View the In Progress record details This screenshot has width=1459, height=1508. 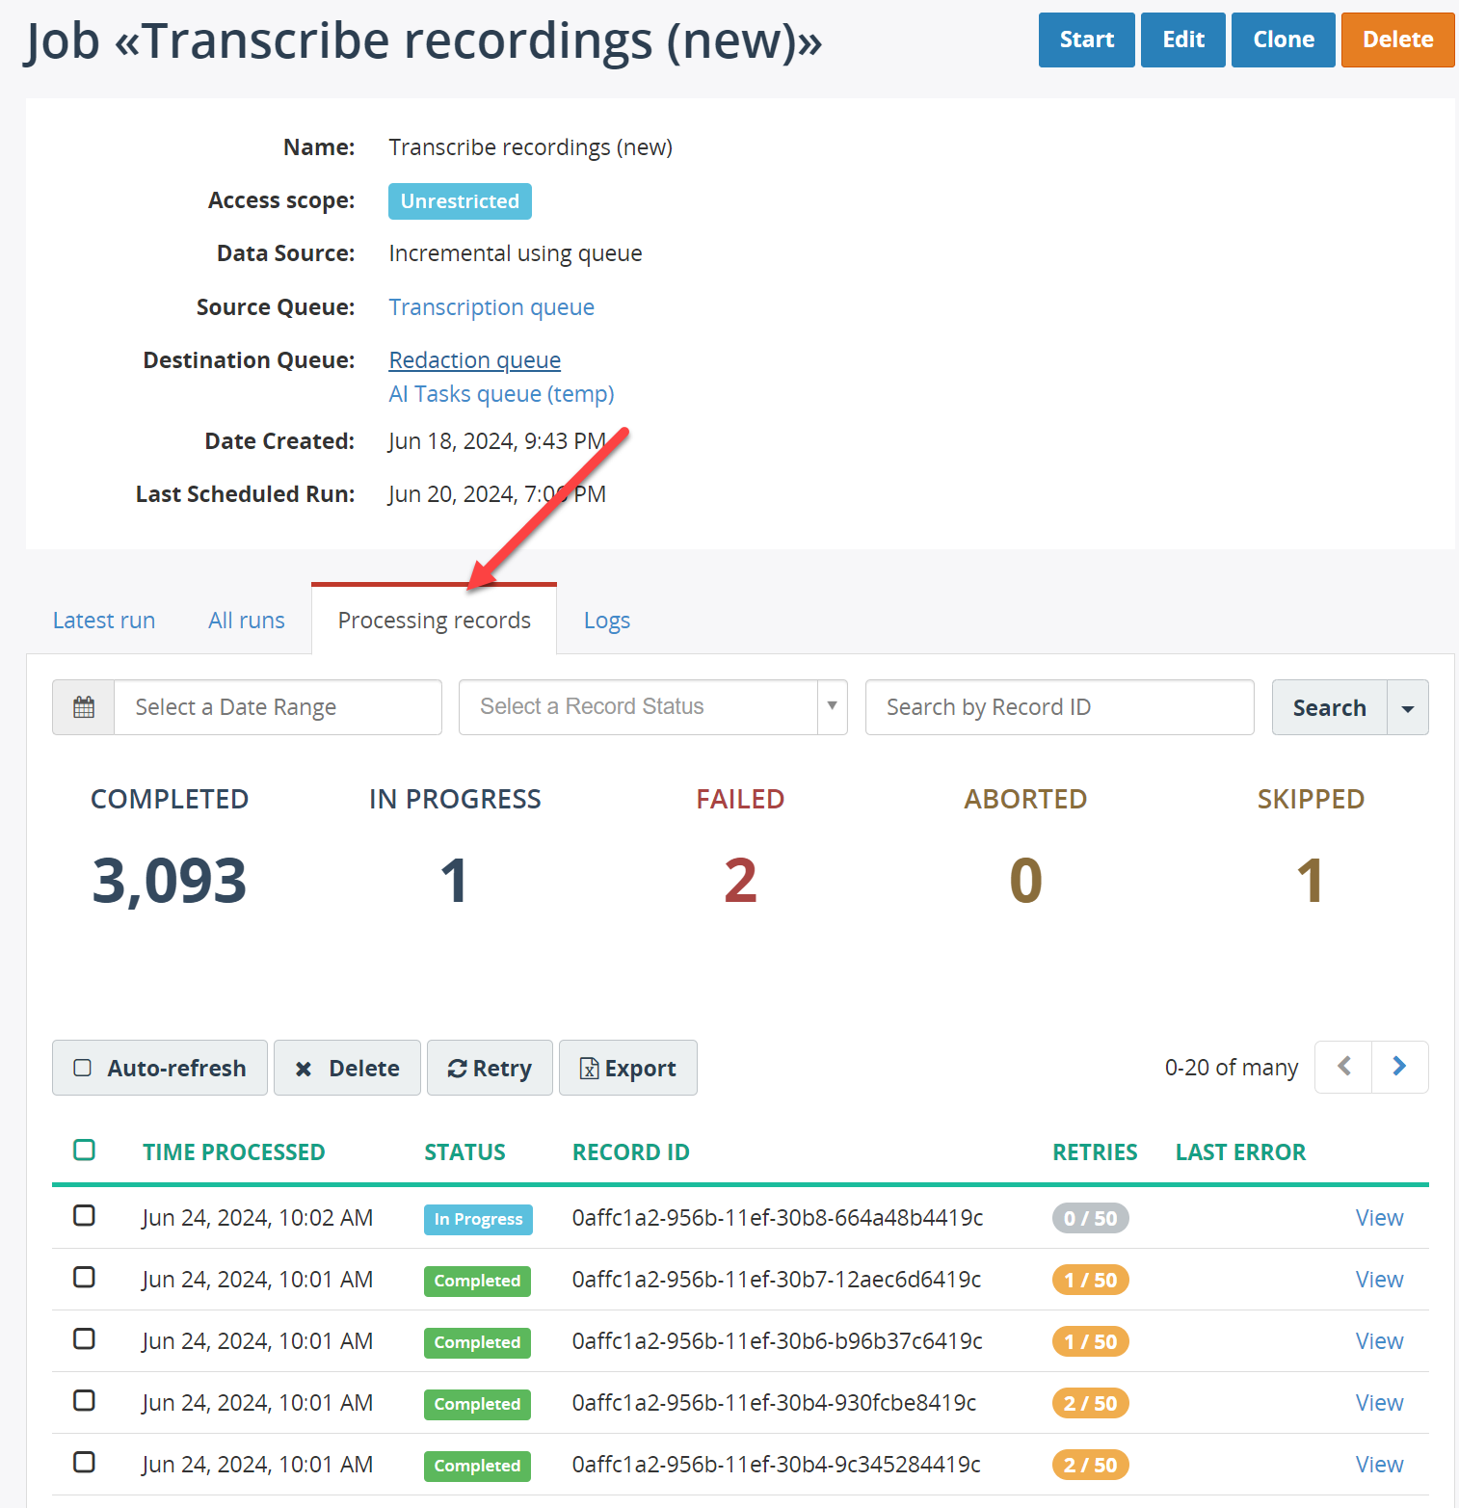1379,1218
